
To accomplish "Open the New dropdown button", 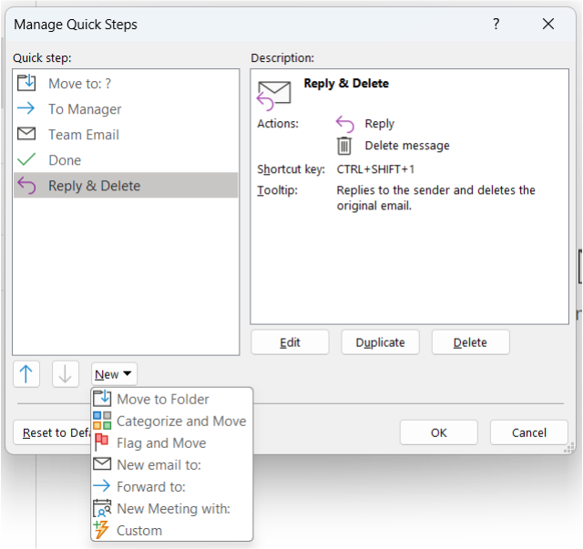I will coord(114,374).
